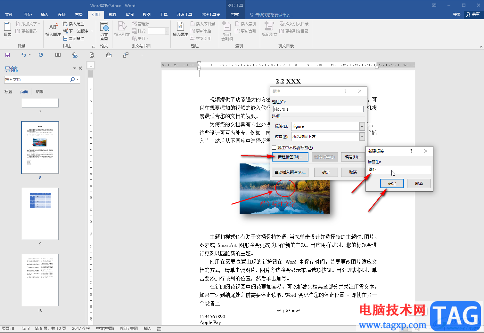Select page 9 thumbnail in navigation pane
Image resolution: width=484 pixels, height=333 pixels.
(x=40, y=214)
